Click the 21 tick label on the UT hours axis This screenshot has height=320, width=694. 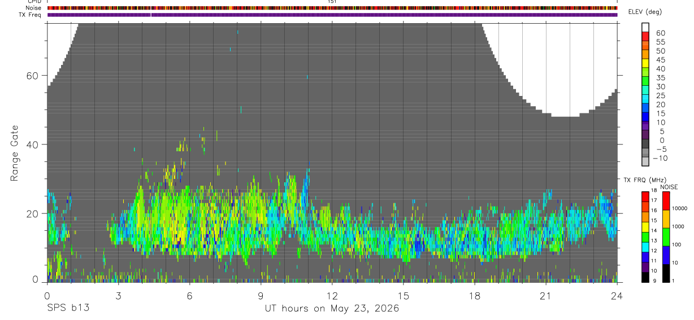coord(545,295)
